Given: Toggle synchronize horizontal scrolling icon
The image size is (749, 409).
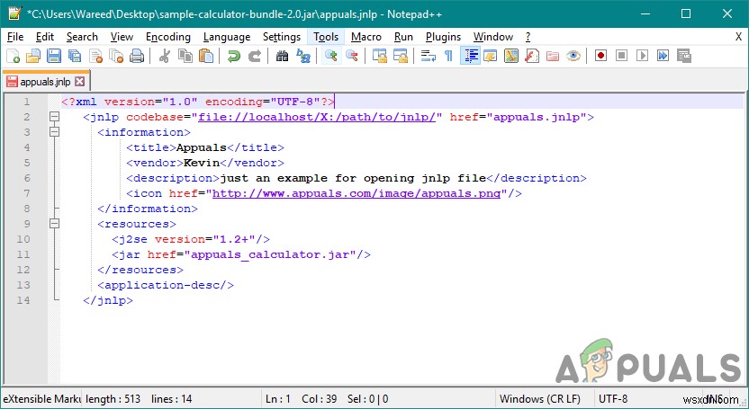Looking at the screenshot, I should pyautogui.click(x=401, y=57).
